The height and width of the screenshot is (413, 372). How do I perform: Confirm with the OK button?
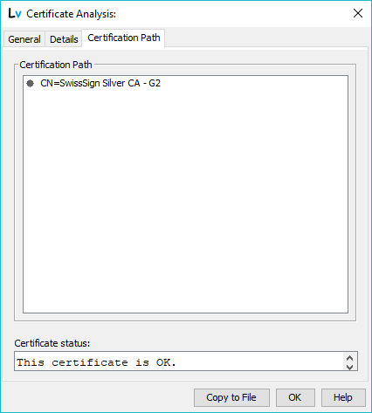[x=295, y=397]
